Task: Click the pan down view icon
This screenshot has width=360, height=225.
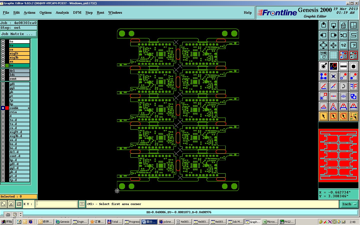Action: (333, 25)
